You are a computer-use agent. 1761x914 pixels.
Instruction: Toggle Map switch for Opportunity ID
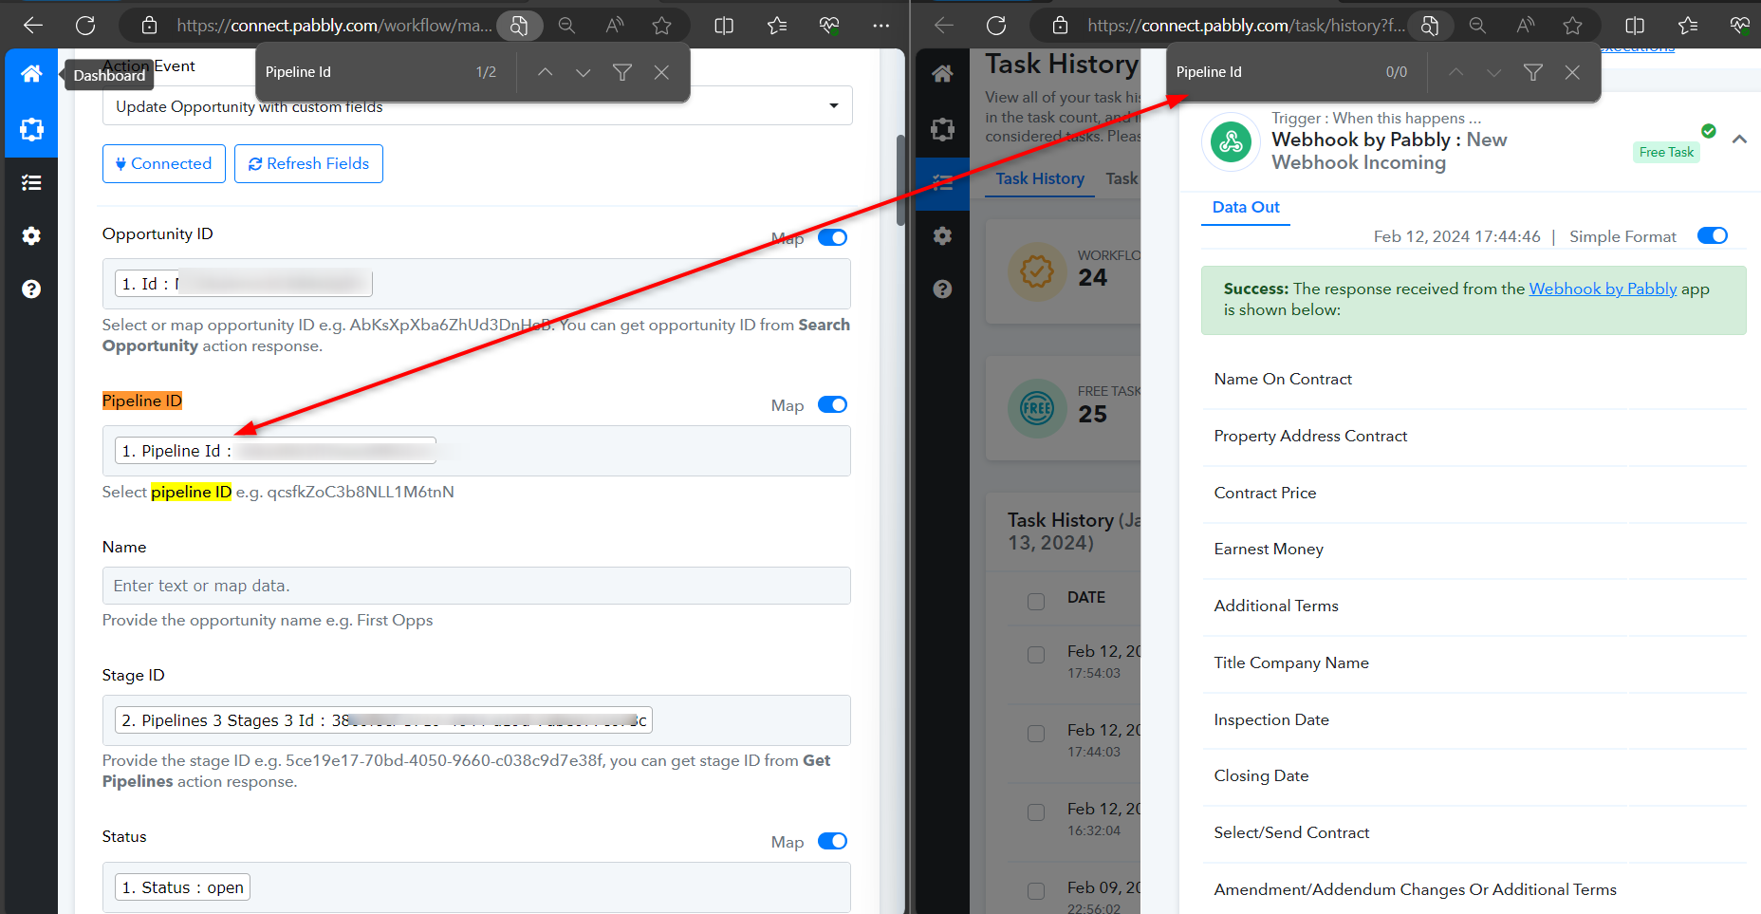tap(832, 237)
